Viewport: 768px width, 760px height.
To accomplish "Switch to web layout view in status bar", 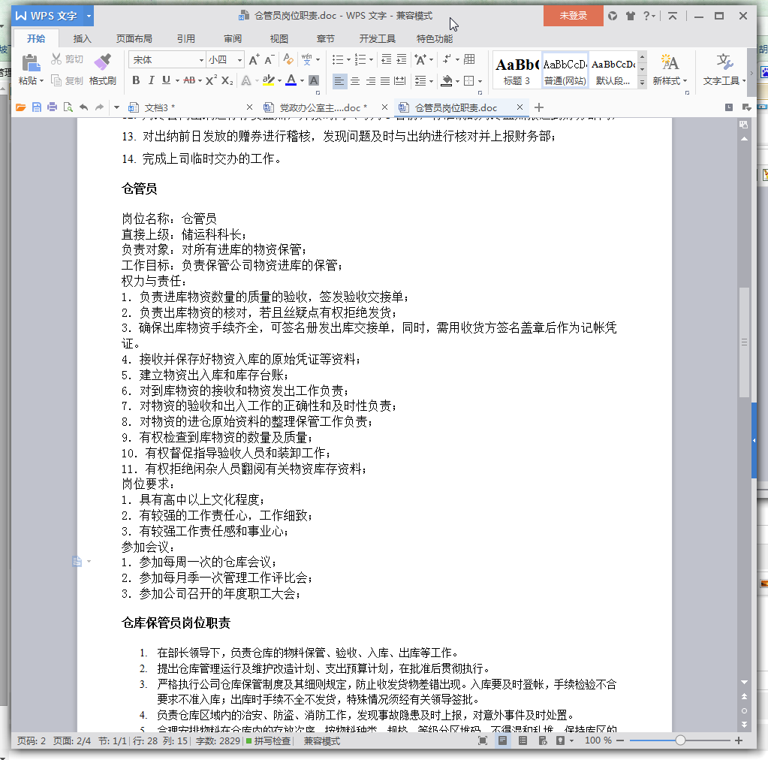I will 543,740.
